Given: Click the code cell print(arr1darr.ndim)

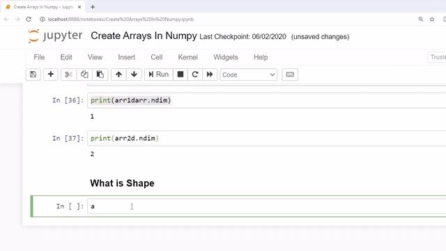Looking at the screenshot, I should tap(267, 100).
